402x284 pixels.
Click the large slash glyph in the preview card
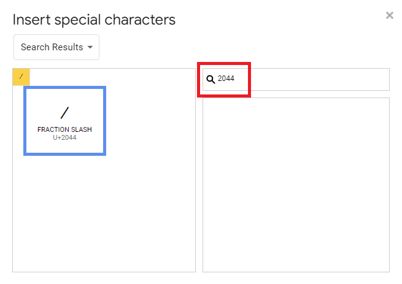pos(64,113)
